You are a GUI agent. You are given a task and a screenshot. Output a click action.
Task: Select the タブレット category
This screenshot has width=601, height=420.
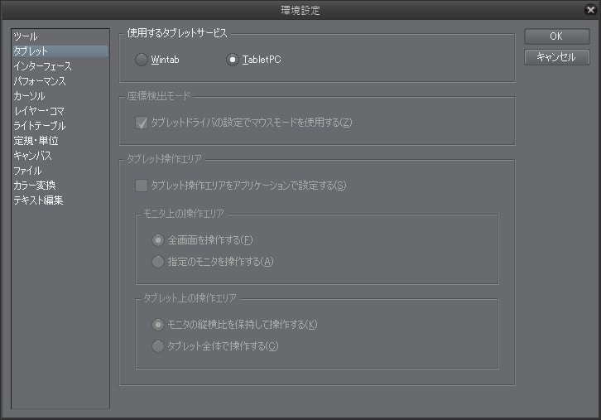tap(60, 51)
